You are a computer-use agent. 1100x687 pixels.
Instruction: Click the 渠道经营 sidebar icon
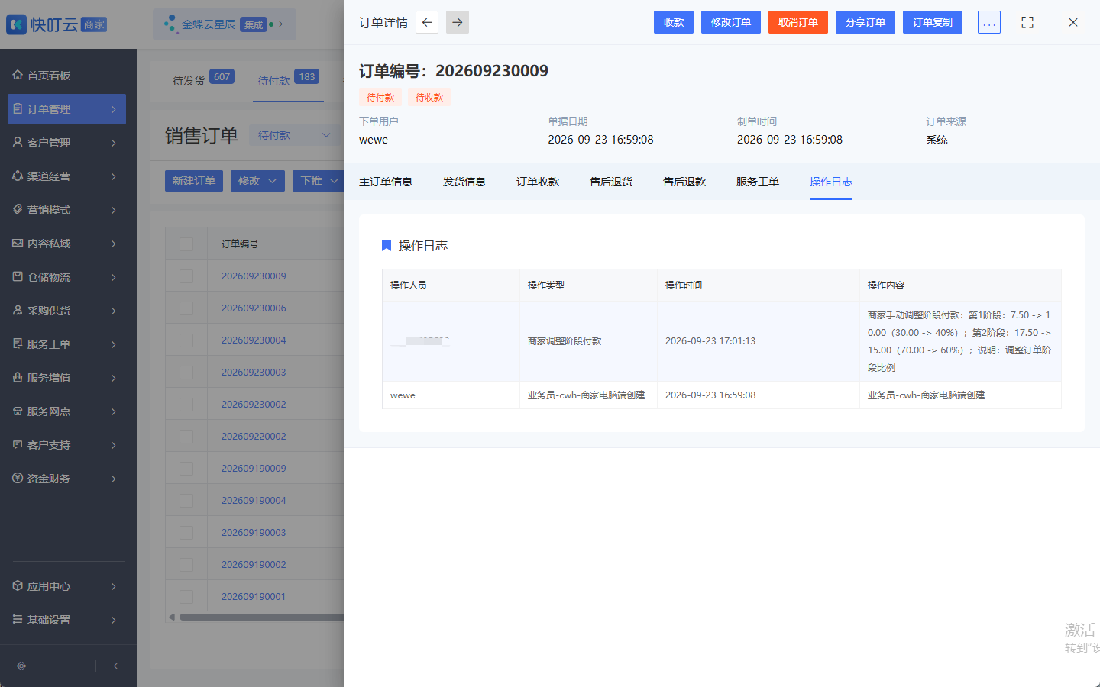pos(18,176)
